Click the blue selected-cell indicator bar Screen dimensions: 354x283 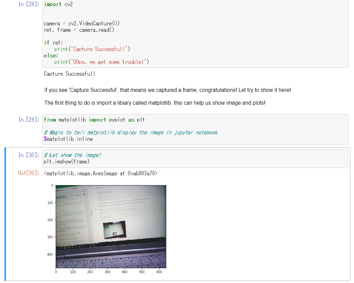click(x=5, y=214)
